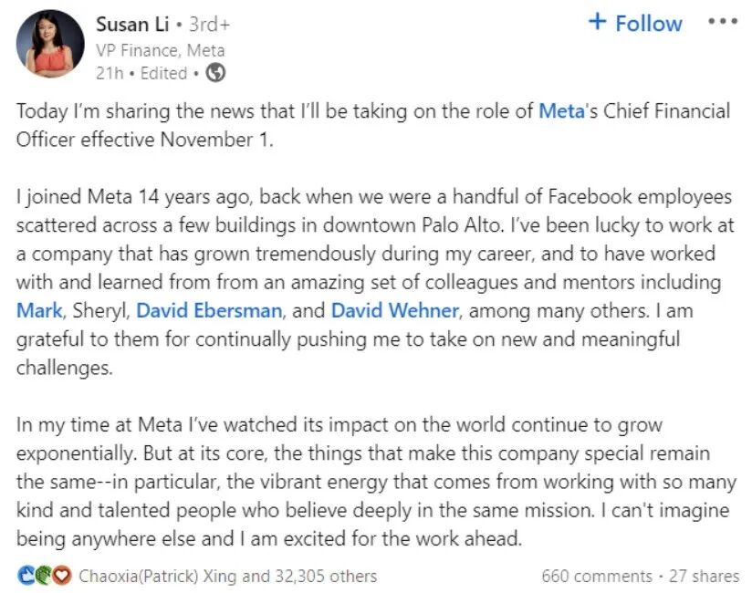View Chaoxia(Patrick) Xing and 32,305 others reactions
This screenshot has height=593, width=752.
(x=228, y=576)
